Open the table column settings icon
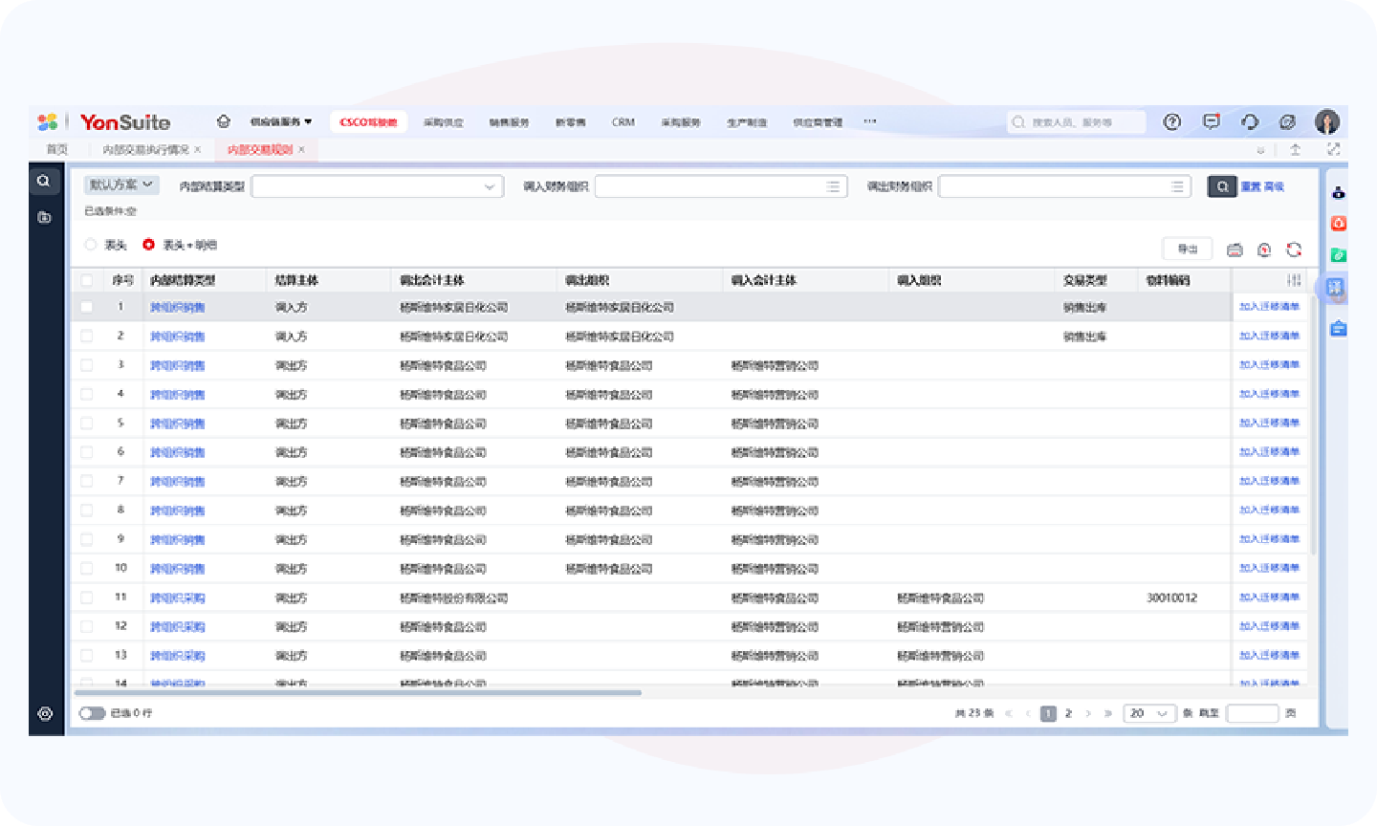Screen dimensions: 1377x826 tap(1294, 280)
